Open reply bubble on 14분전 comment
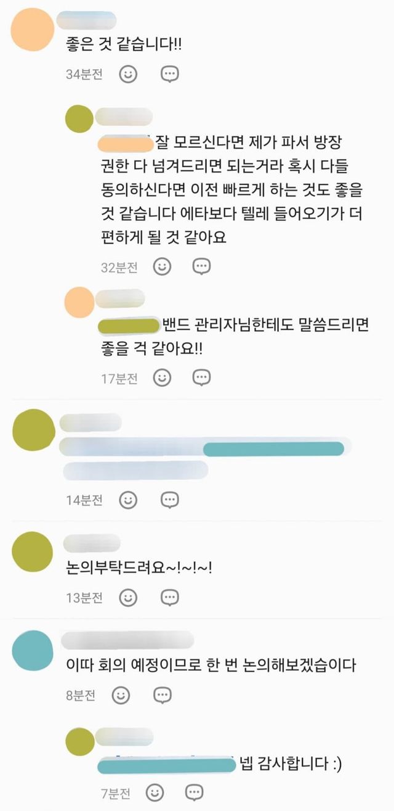394x811 pixels. tap(170, 500)
